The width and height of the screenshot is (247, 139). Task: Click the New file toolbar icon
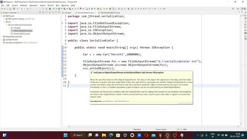tap(2, 9)
